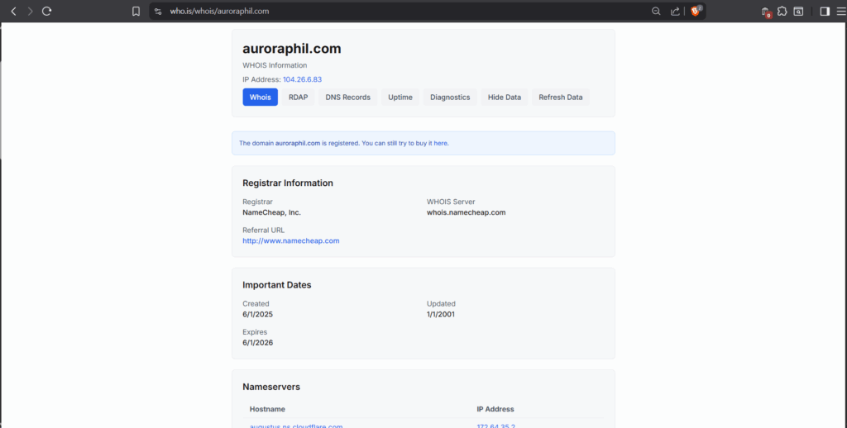
Task: Open the browser hamburger menu
Action: (840, 11)
